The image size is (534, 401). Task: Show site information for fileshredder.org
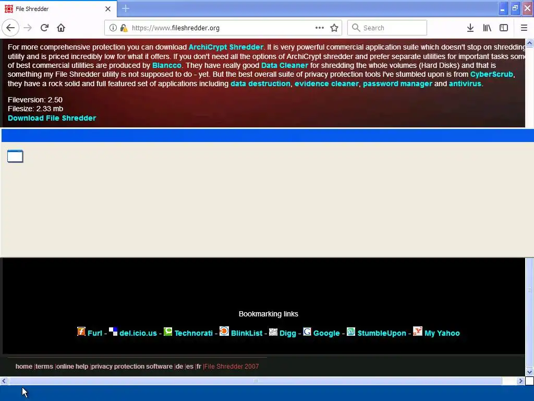113,28
